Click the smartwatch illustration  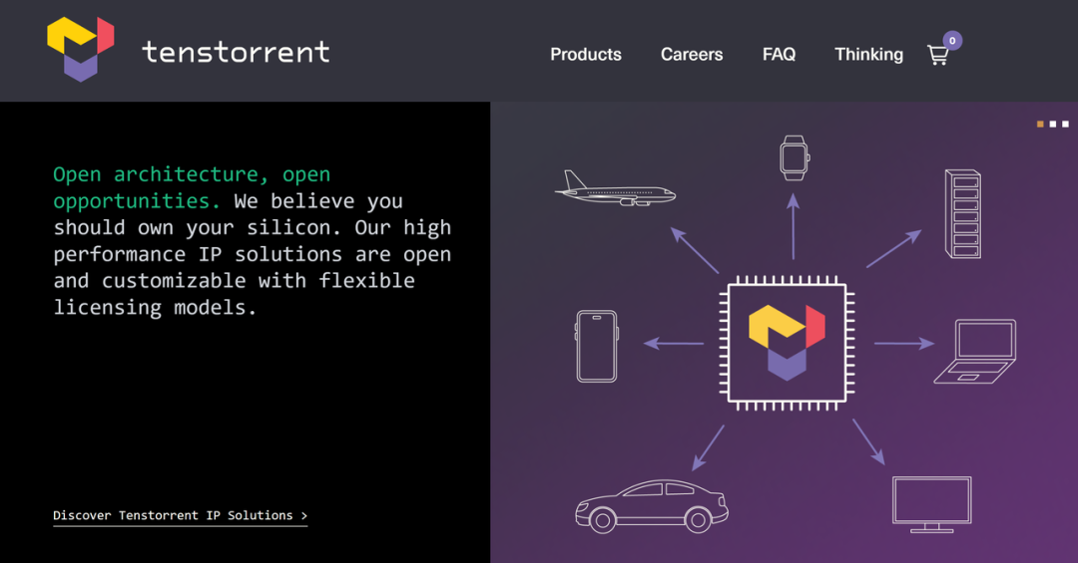[795, 157]
